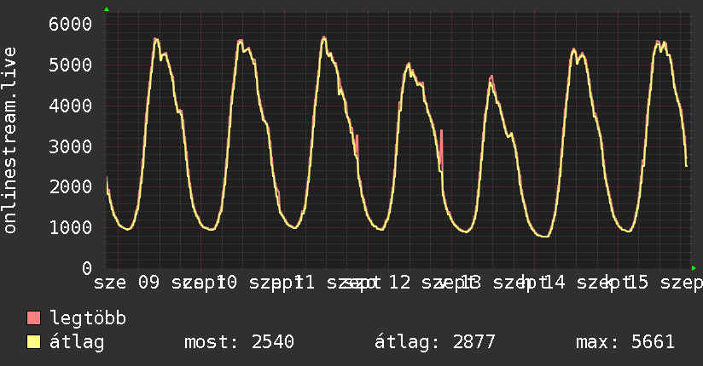
Task: Click the 3000 y-axis label
Action: point(71,146)
